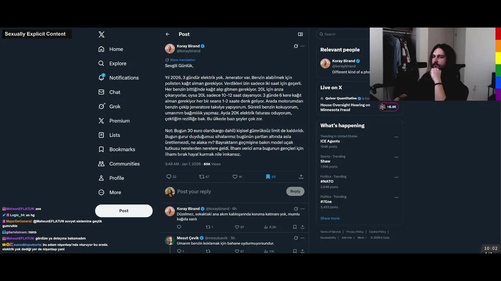Click Grok icon on main post
501x281 pixels.
click(x=296, y=46)
